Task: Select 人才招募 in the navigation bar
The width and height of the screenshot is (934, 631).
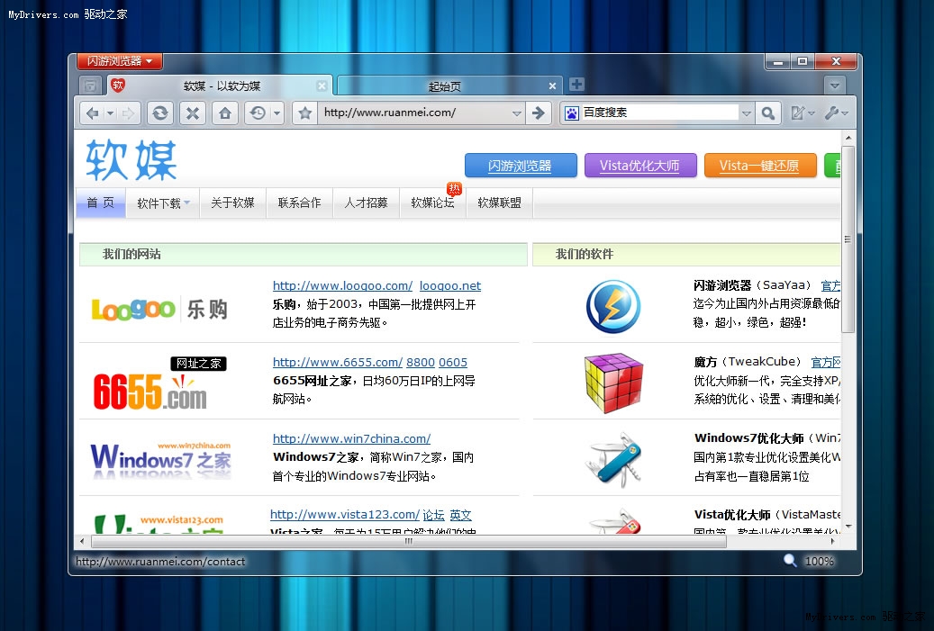Action: click(366, 203)
